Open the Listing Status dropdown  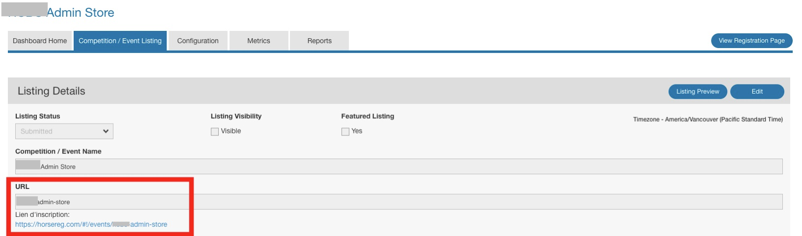point(64,131)
